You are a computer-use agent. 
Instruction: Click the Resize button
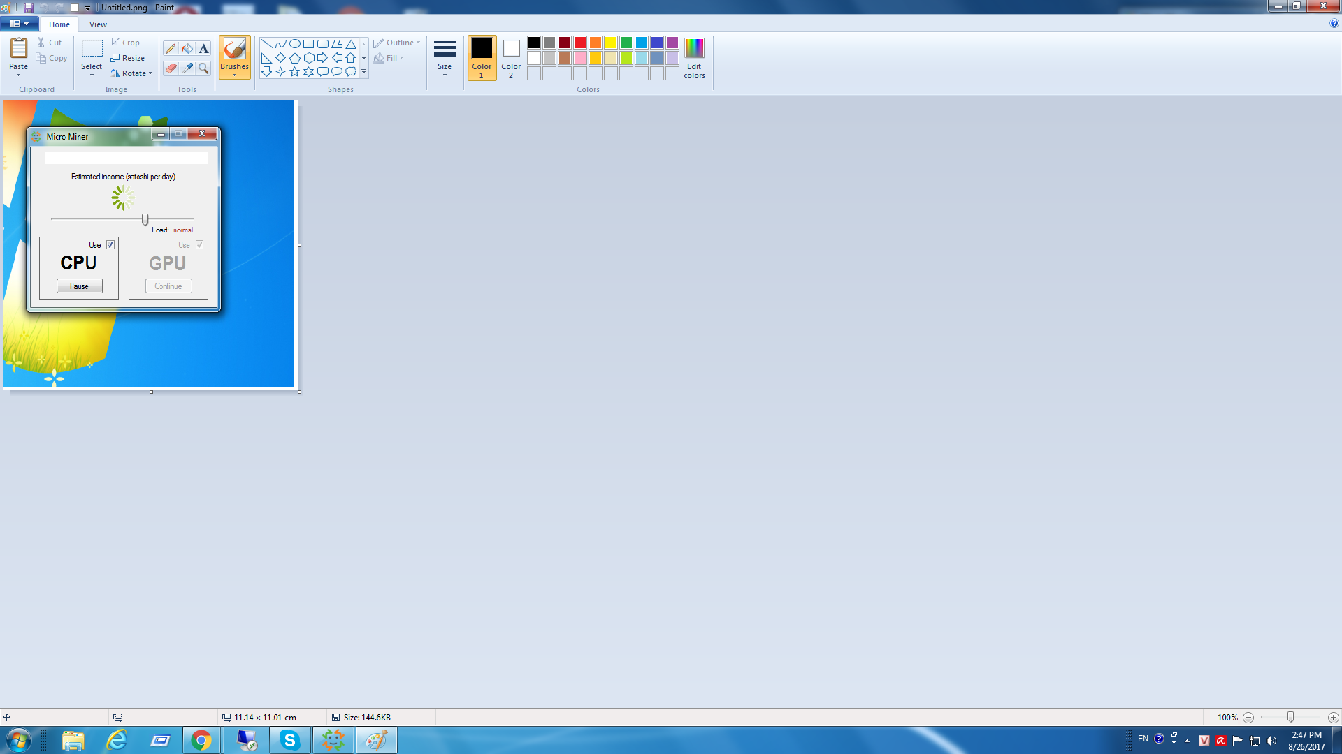[128, 58]
